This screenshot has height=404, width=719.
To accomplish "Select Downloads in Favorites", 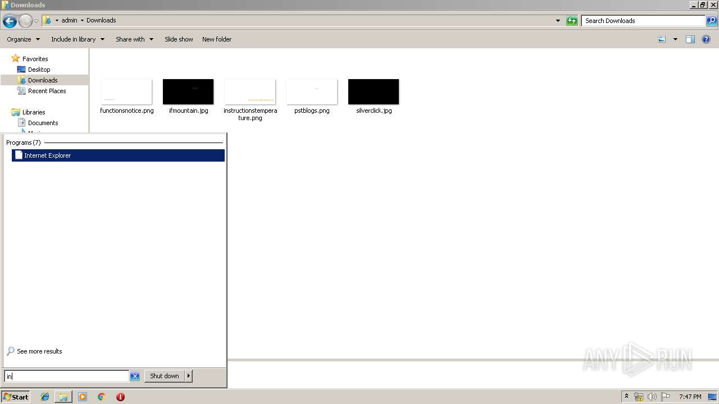I will pyautogui.click(x=43, y=80).
